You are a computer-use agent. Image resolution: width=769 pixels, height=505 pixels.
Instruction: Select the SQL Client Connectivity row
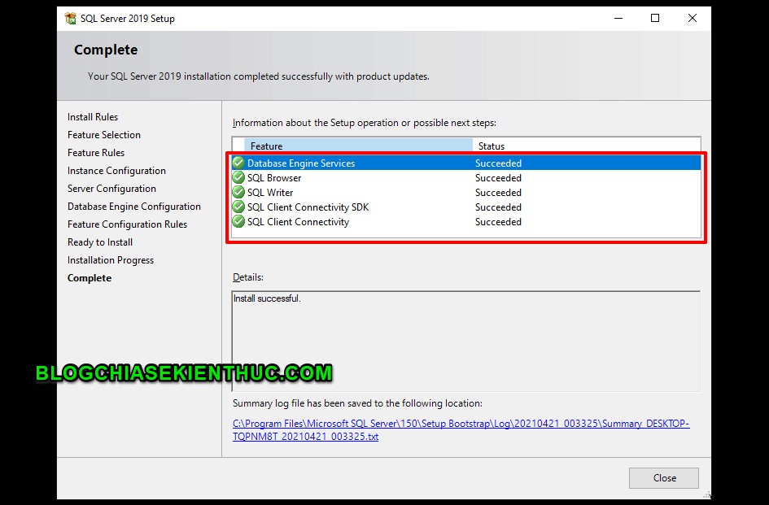[x=466, y=222]
